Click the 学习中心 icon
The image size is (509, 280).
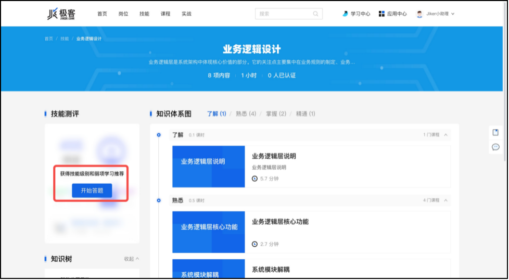(346, 14)
